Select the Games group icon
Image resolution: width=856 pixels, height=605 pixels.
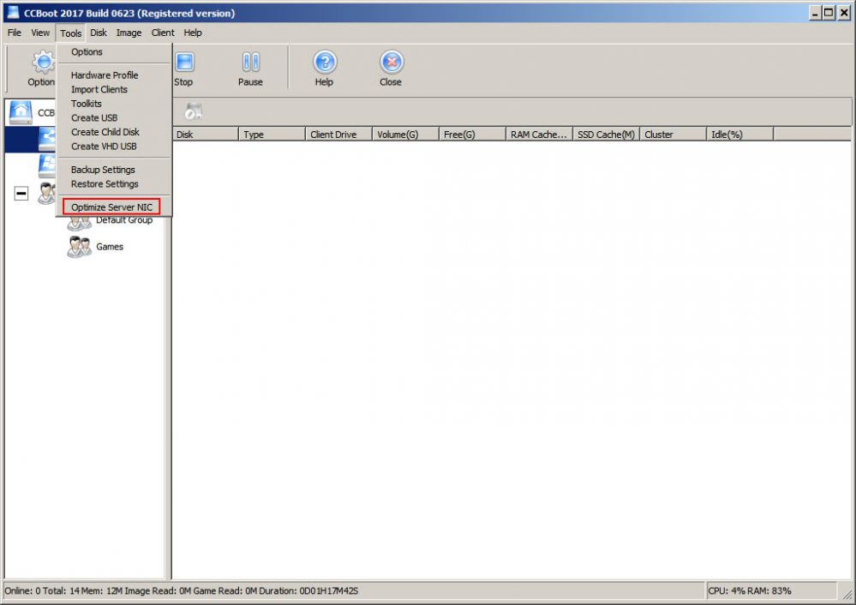79,247
